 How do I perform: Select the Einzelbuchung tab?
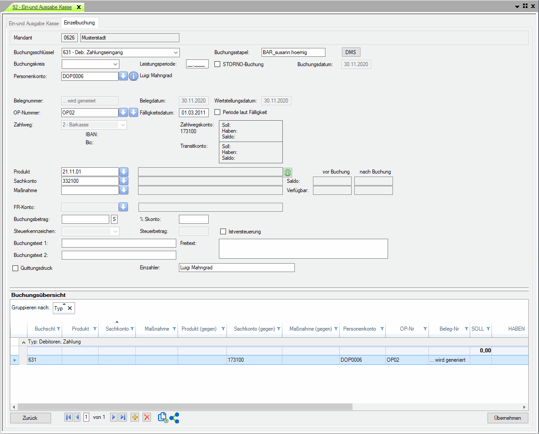79,23
